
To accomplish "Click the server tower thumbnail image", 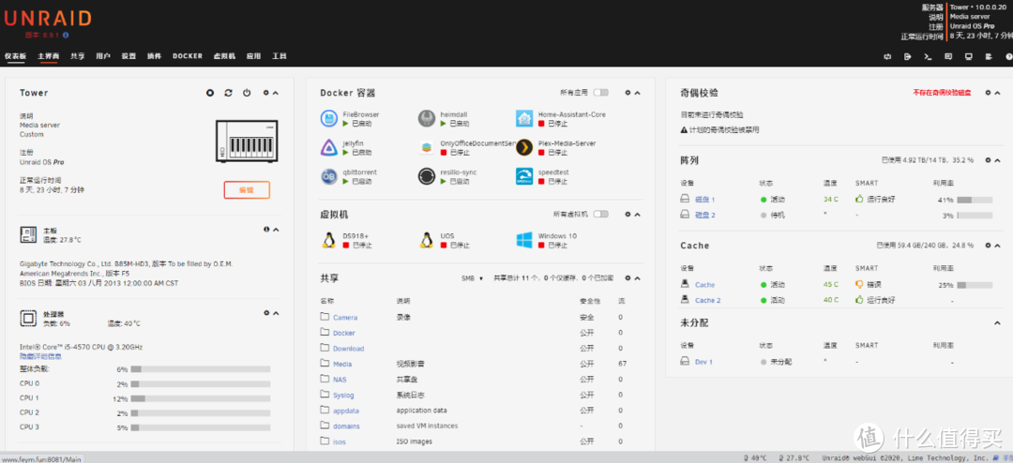I will pyautogui.click(x=247, y=142).
